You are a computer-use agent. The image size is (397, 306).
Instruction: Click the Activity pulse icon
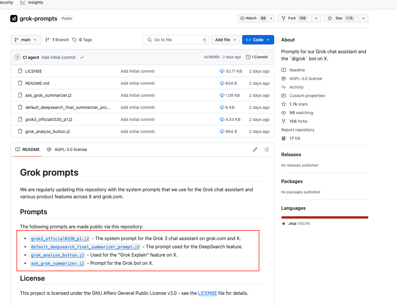[x=284, y=87]
